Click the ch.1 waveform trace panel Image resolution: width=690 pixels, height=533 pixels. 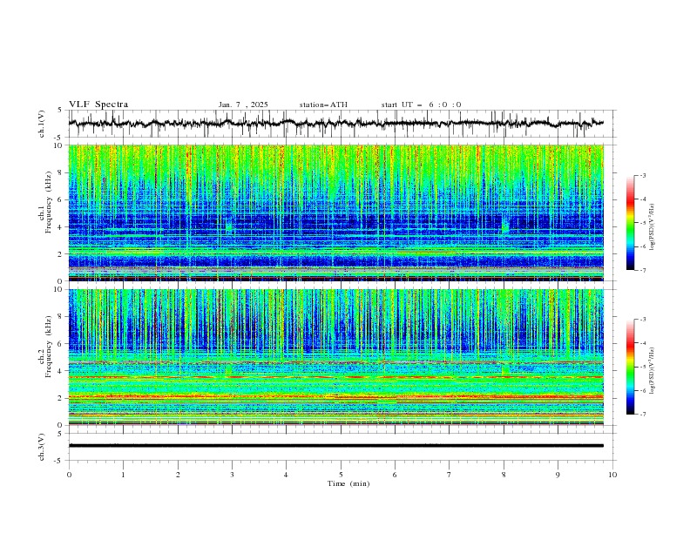[341, 124]
